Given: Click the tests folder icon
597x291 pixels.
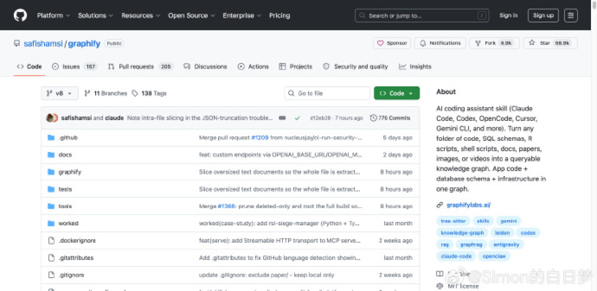Looking at the screenshot, I should pyautogui.click(x=51, y=189).
